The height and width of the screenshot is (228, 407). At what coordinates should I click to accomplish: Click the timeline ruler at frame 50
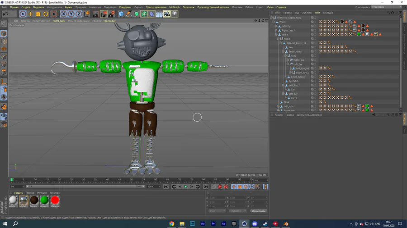tap(131, 179)
